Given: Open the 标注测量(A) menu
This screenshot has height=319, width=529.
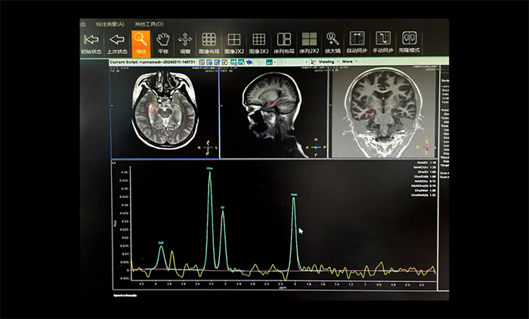Looking at the screenshot, I should point(109,24).
